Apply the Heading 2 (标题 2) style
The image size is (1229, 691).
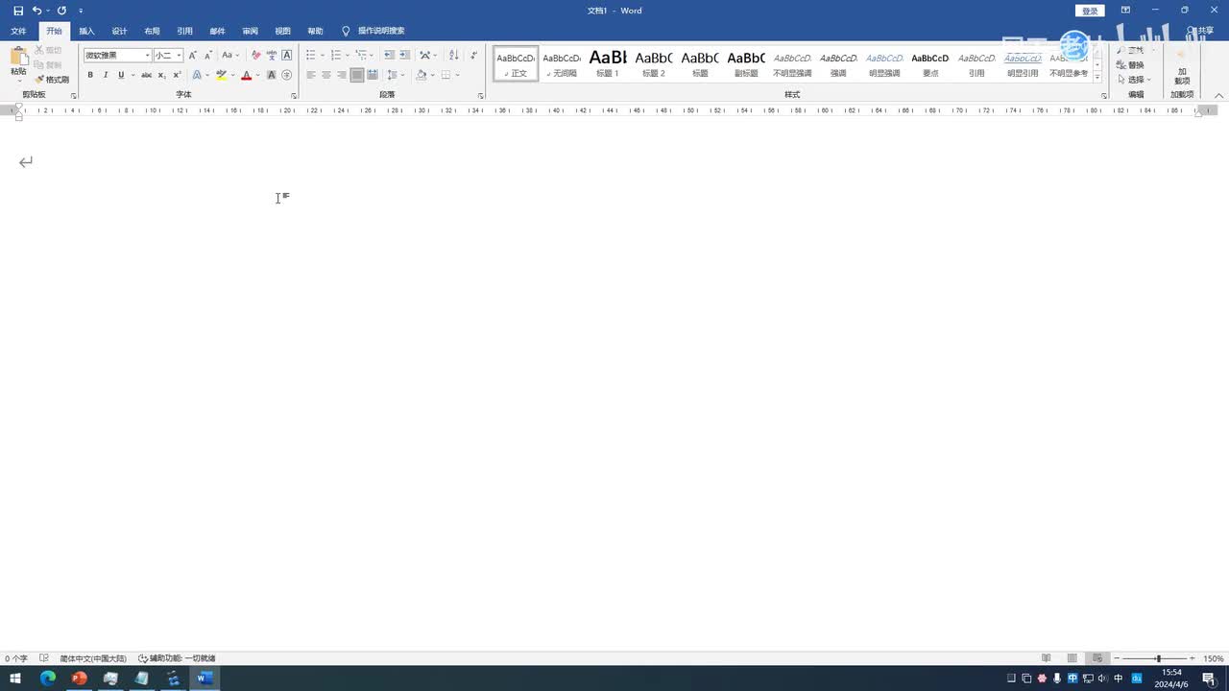tap(654, 63)
